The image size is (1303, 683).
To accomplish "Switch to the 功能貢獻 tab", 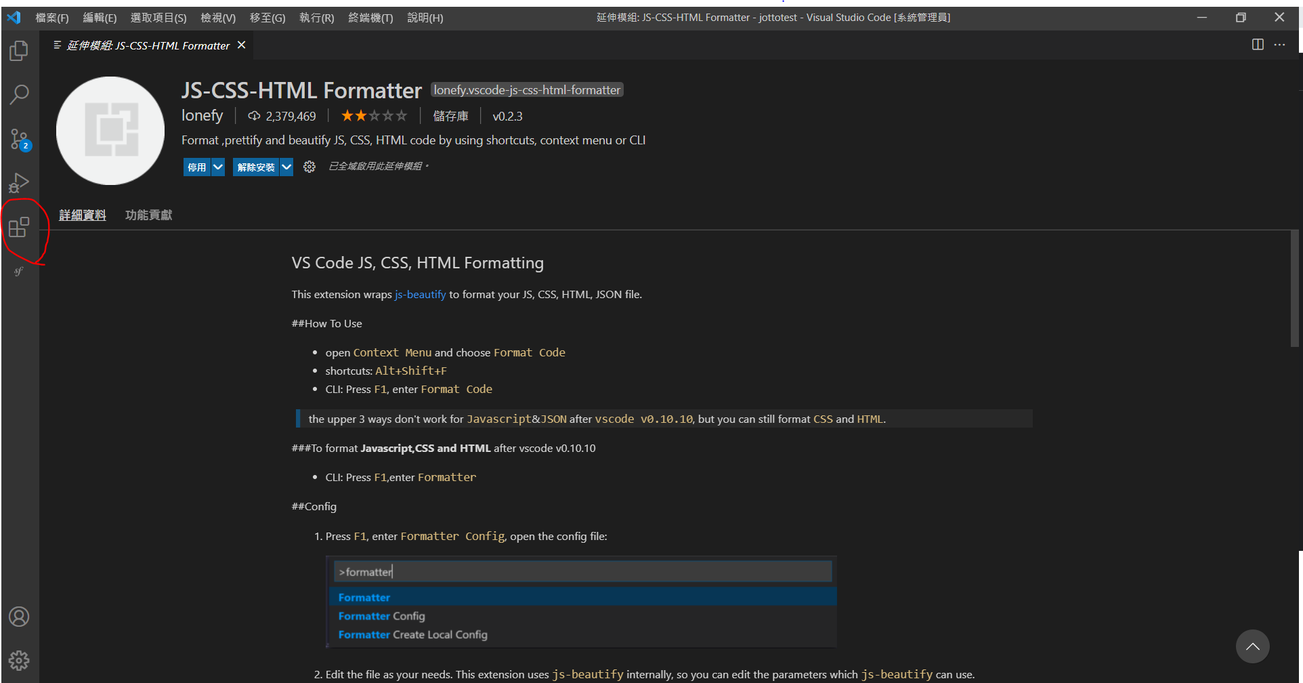I will coord(148,215).
